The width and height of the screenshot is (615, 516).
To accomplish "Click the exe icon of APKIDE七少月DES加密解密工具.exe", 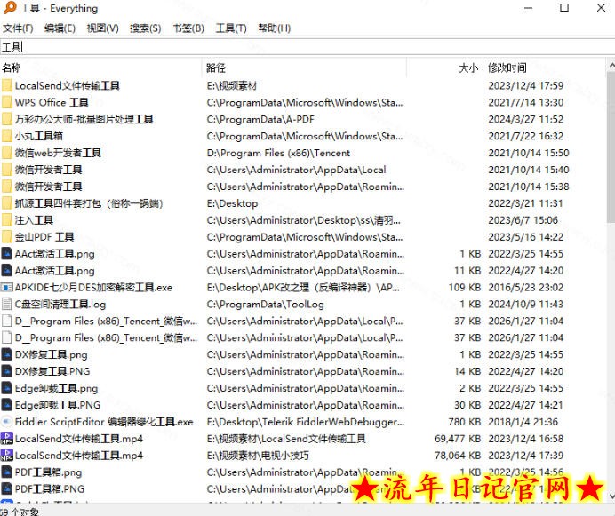I will point(7,288).
